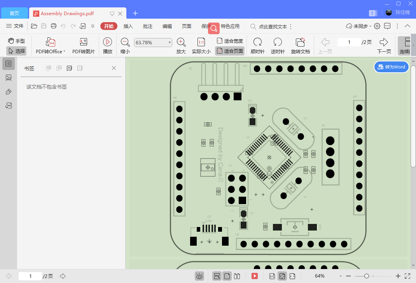The width and height of the screenshot is (416, 283).
Task: Select the annotation pen icon in sidebar
Action: coord(8,91)
